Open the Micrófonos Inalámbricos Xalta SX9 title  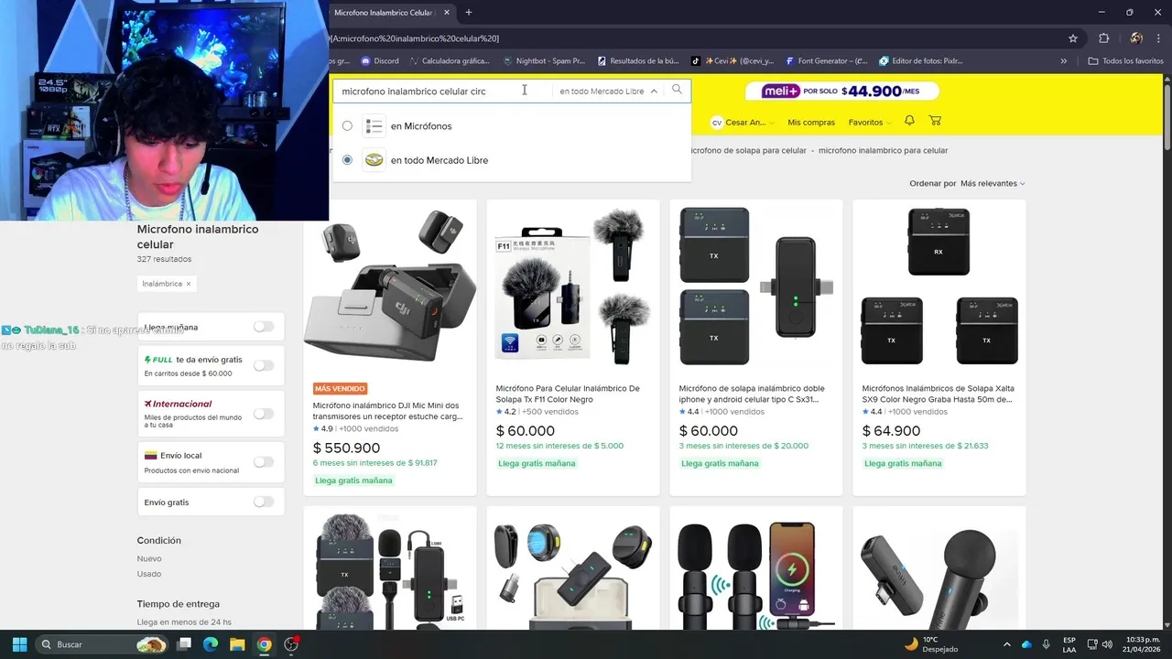coord(937,394)
